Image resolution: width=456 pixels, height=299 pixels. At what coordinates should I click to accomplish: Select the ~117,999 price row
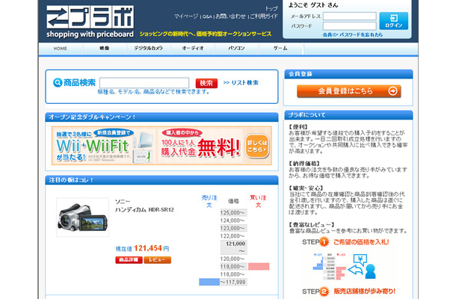point(233,282)
